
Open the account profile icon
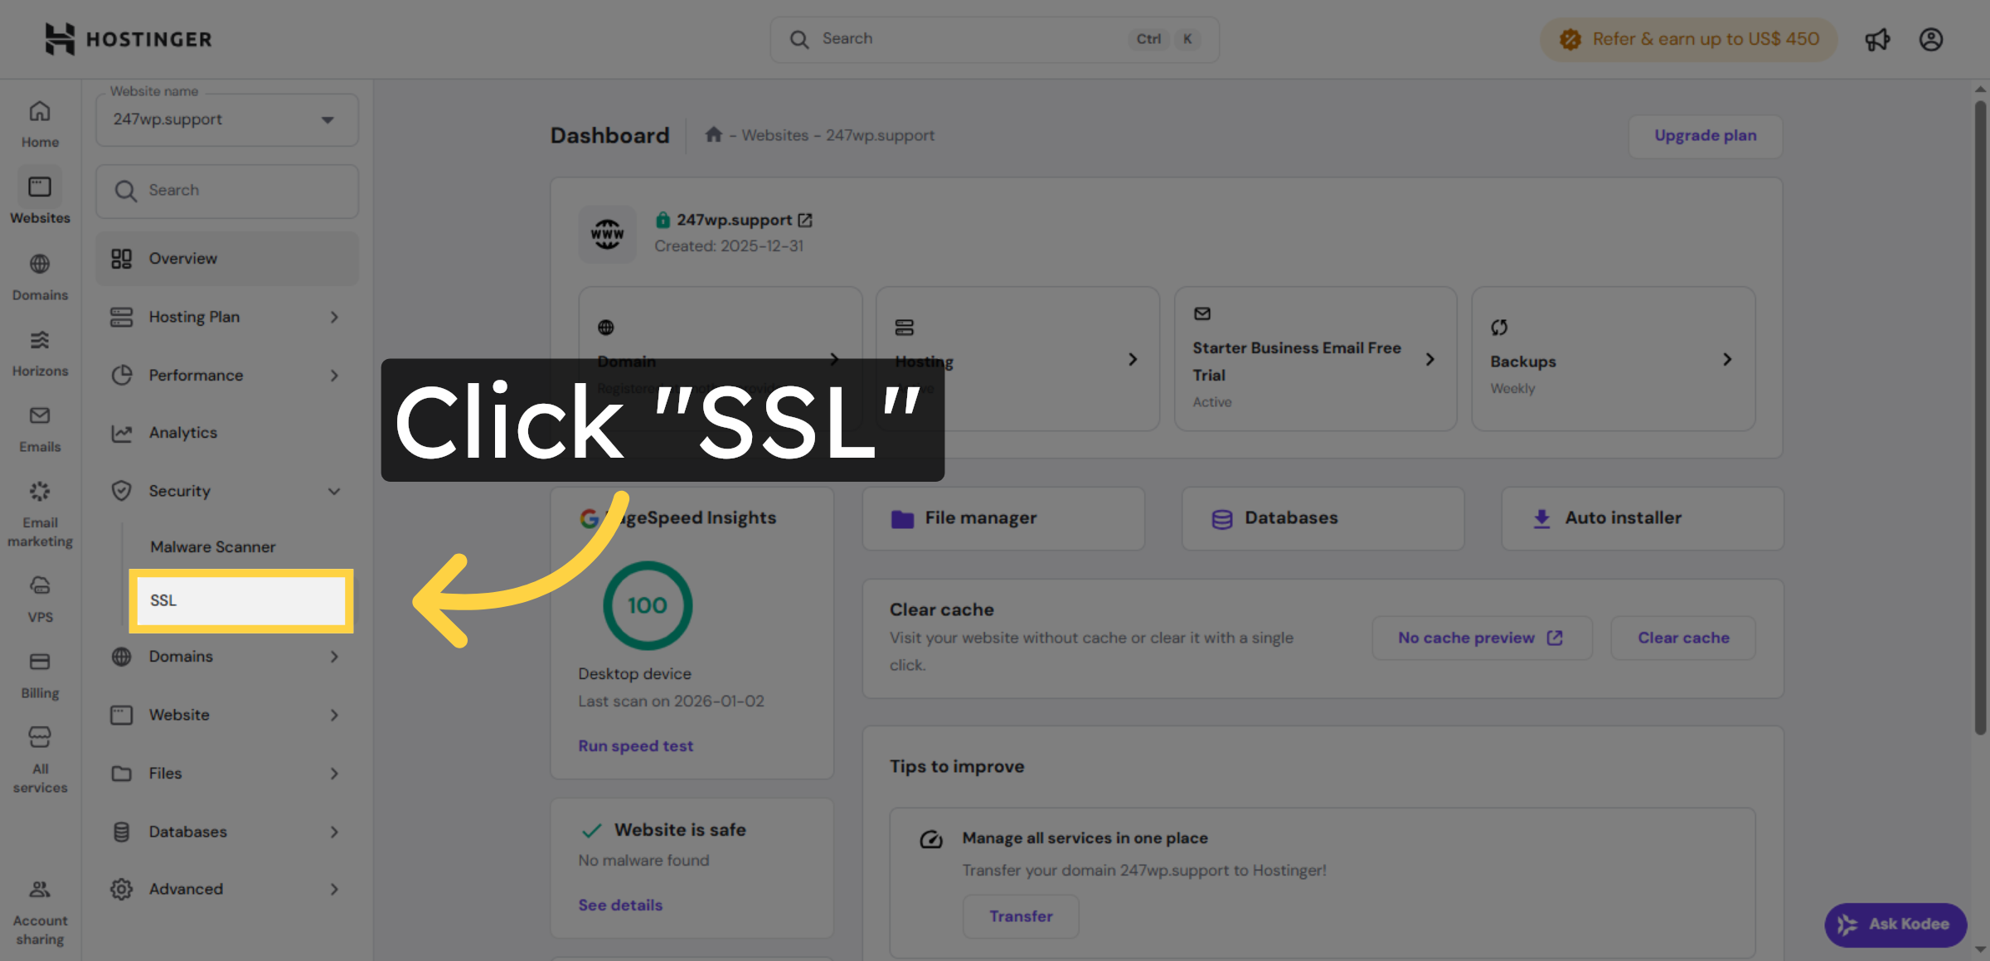click(1930, 39)
